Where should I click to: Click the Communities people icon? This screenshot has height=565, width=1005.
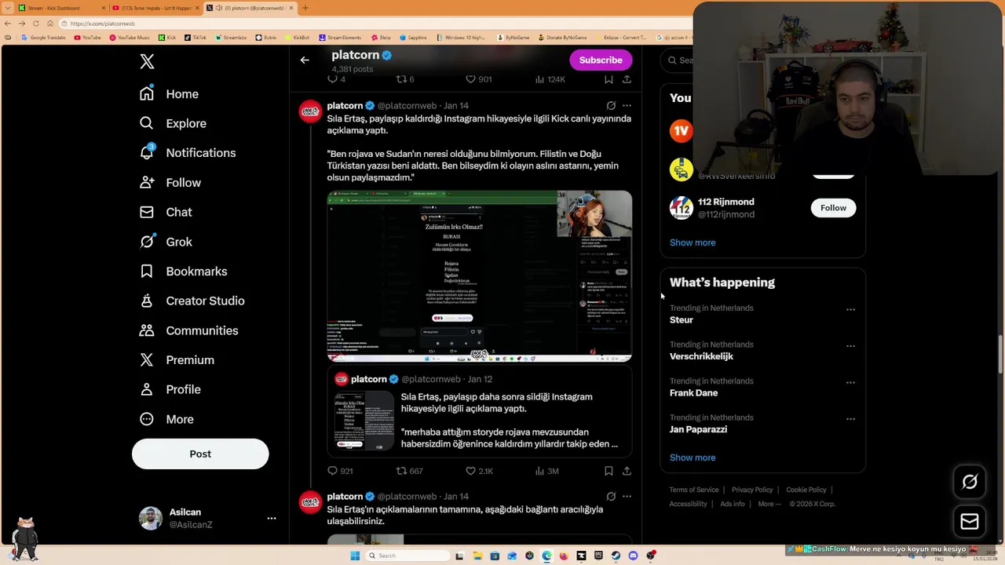[x=147, y=330]
